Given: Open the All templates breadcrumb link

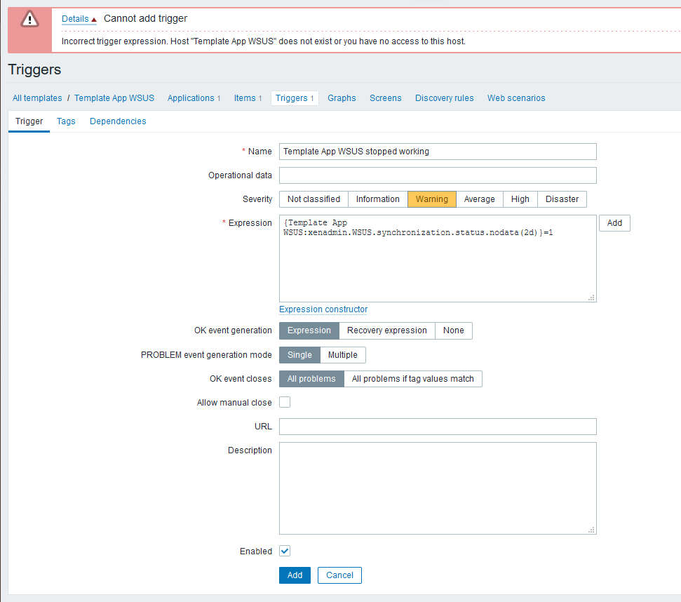Looking at the screenshot, I should tap(37, 98).
